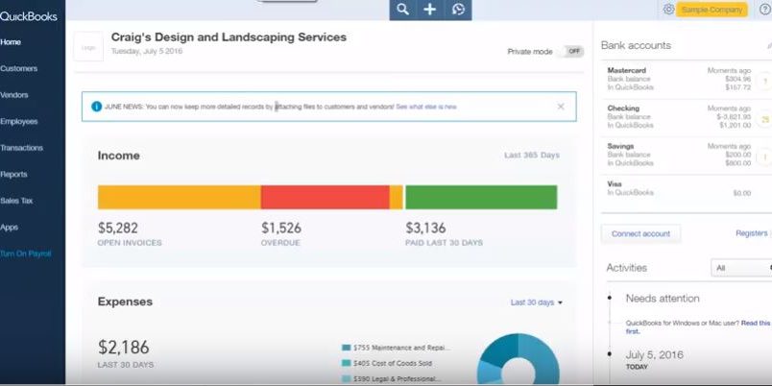Go to Customers in the sidebar

[x=19, y=68]
